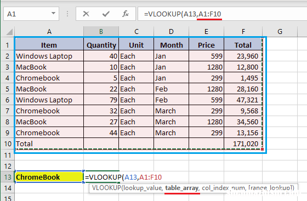Click the total value 13,156

(x=243, y=133)
